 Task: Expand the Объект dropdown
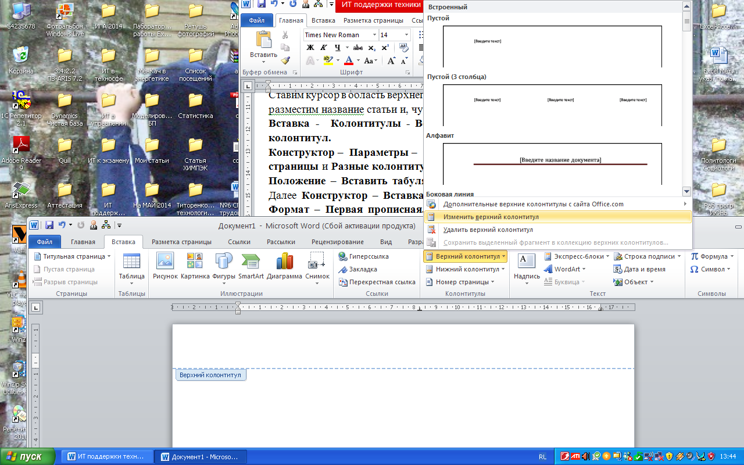(634, 282)
